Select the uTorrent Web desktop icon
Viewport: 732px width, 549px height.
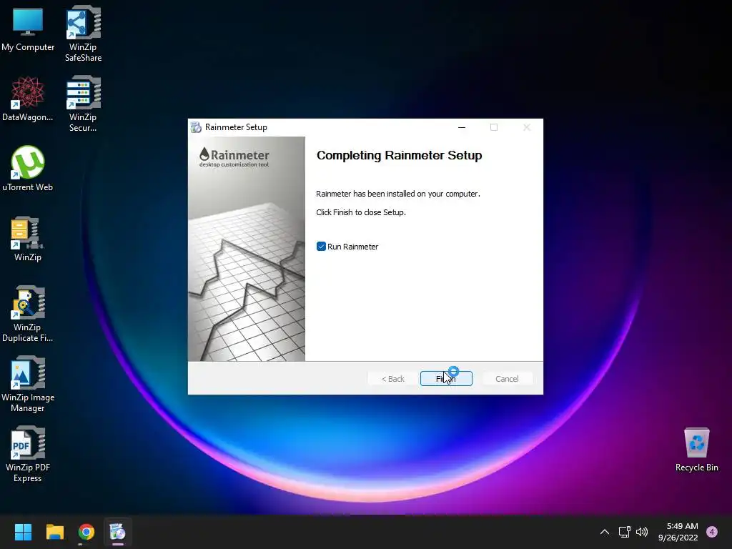(28, 169)
